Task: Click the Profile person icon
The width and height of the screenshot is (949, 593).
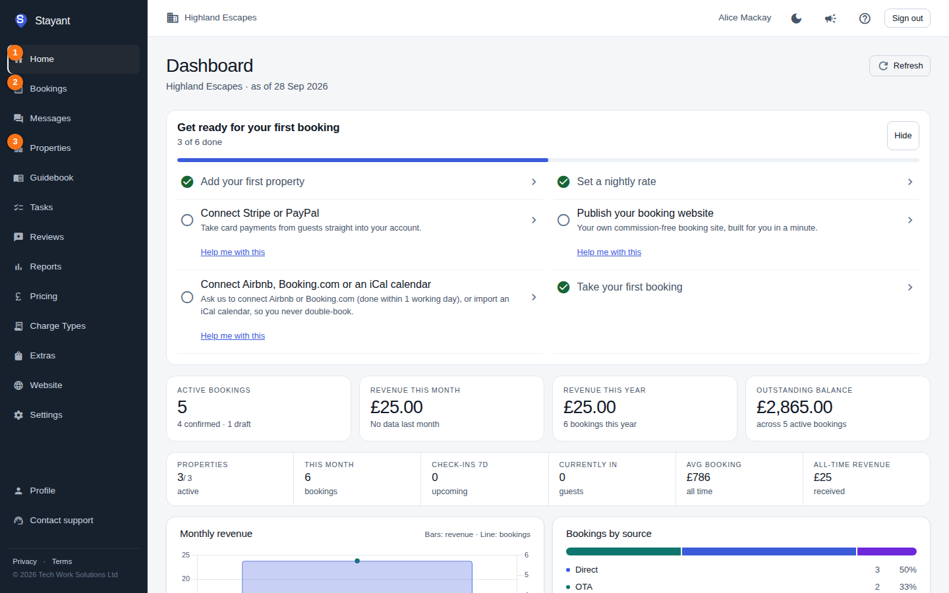Action: [18, 491]
